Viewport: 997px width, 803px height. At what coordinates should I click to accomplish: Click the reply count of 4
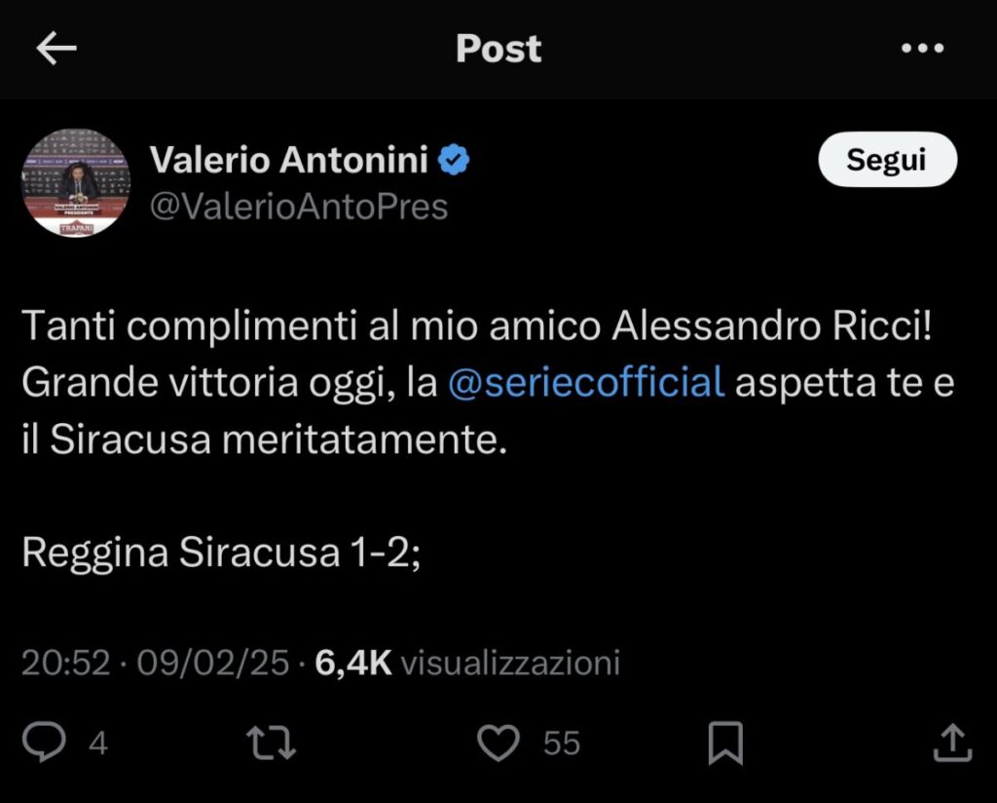[x=97, y=745]
